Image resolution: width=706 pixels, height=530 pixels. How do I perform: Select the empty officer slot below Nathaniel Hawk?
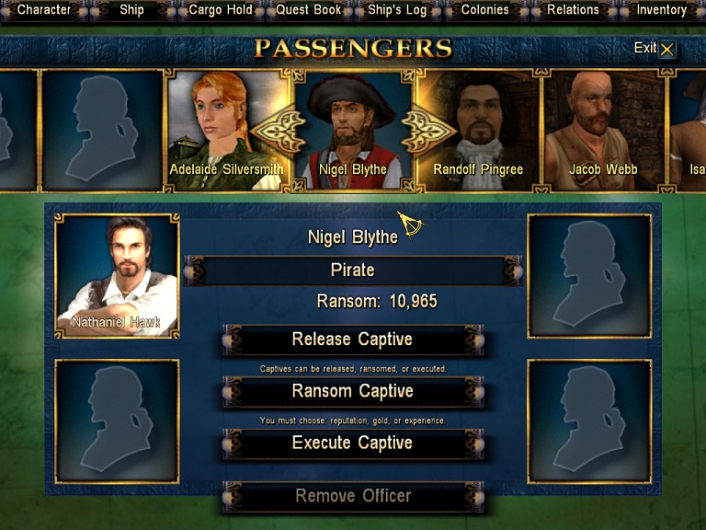tap(117, 421)
